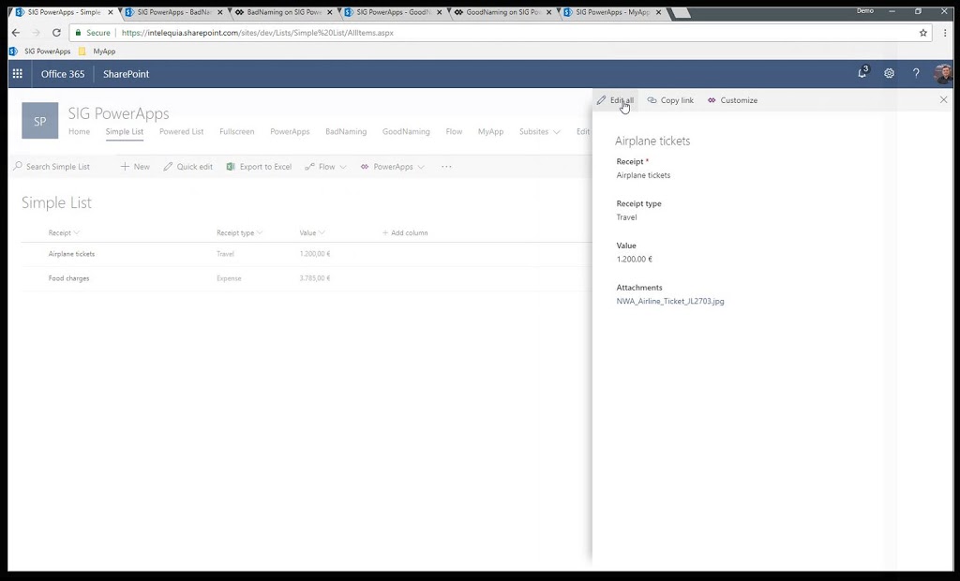Open the Home navigation link
Viewport: 960px width, 581px height.
pyautogui.click(x=79, y=131)
